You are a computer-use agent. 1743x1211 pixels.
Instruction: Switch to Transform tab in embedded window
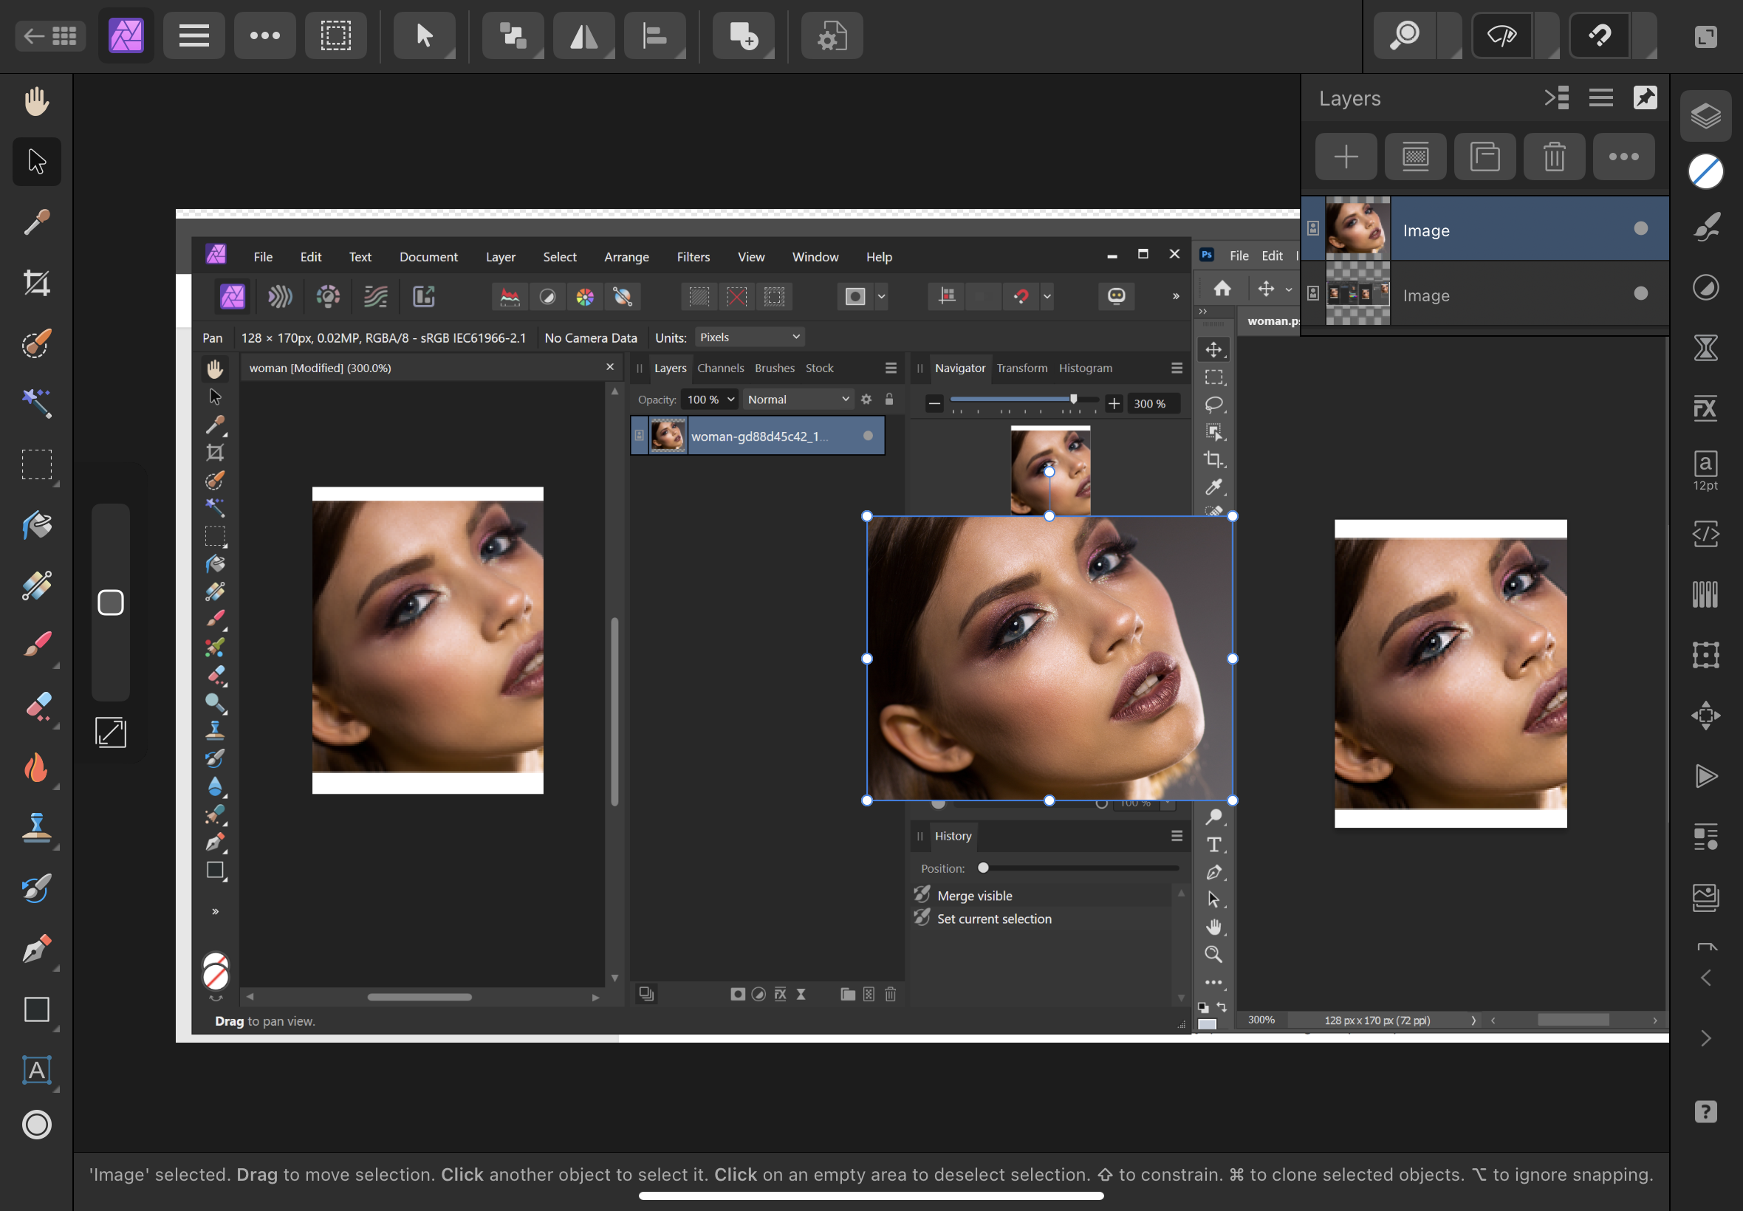click(x=1021, y=368)
